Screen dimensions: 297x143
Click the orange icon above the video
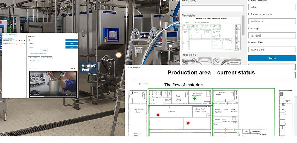(75, 68)
